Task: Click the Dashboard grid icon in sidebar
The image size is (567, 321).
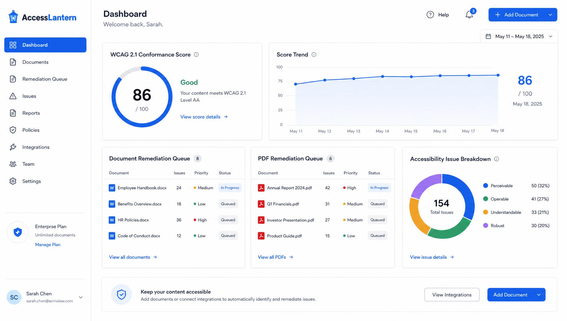Action: [13, 45]
